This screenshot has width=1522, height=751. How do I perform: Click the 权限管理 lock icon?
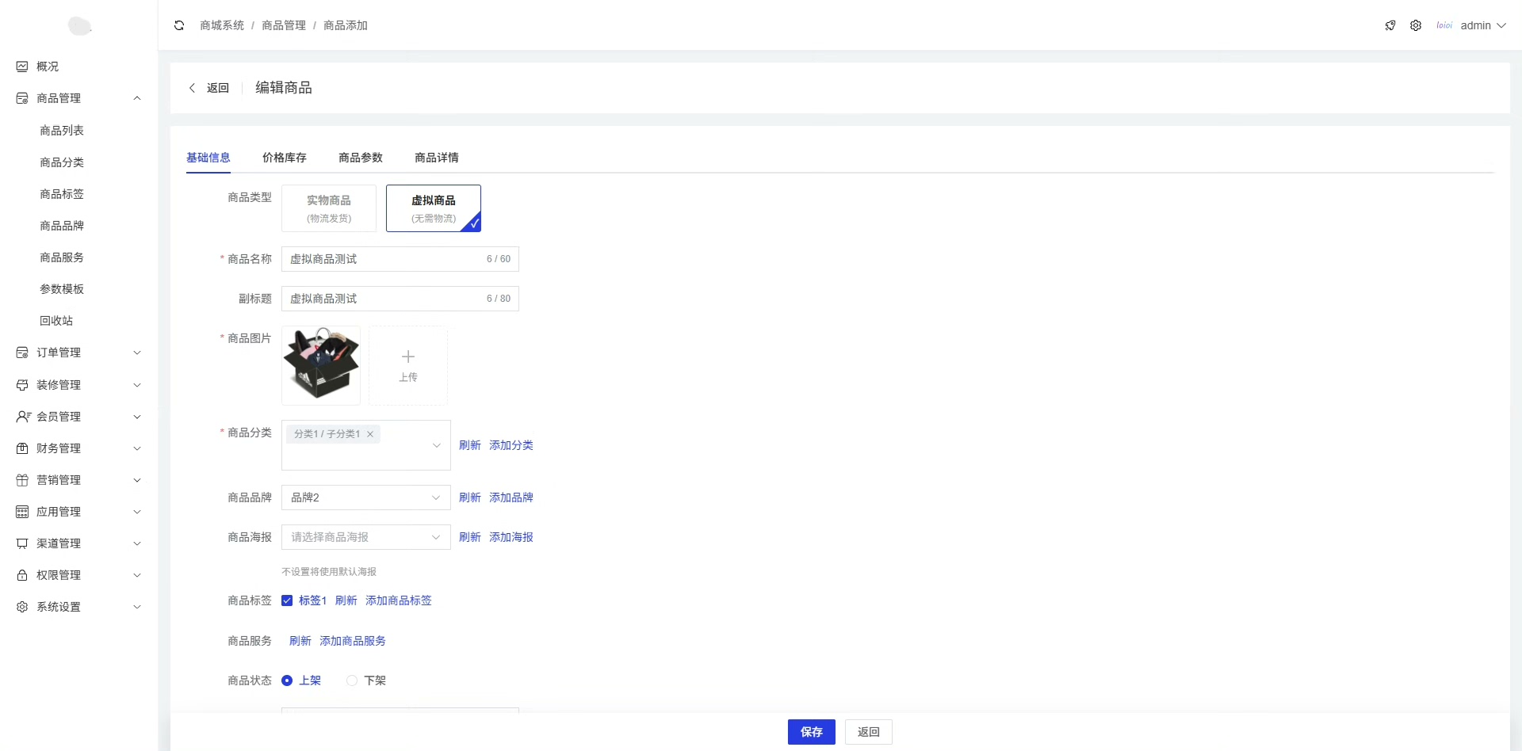coord(22,575)
